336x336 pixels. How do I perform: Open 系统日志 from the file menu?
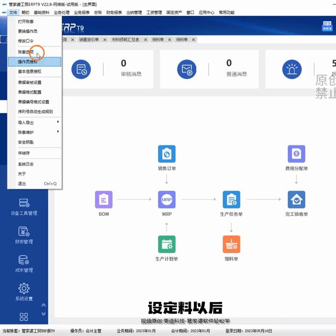tap(35, 164)
